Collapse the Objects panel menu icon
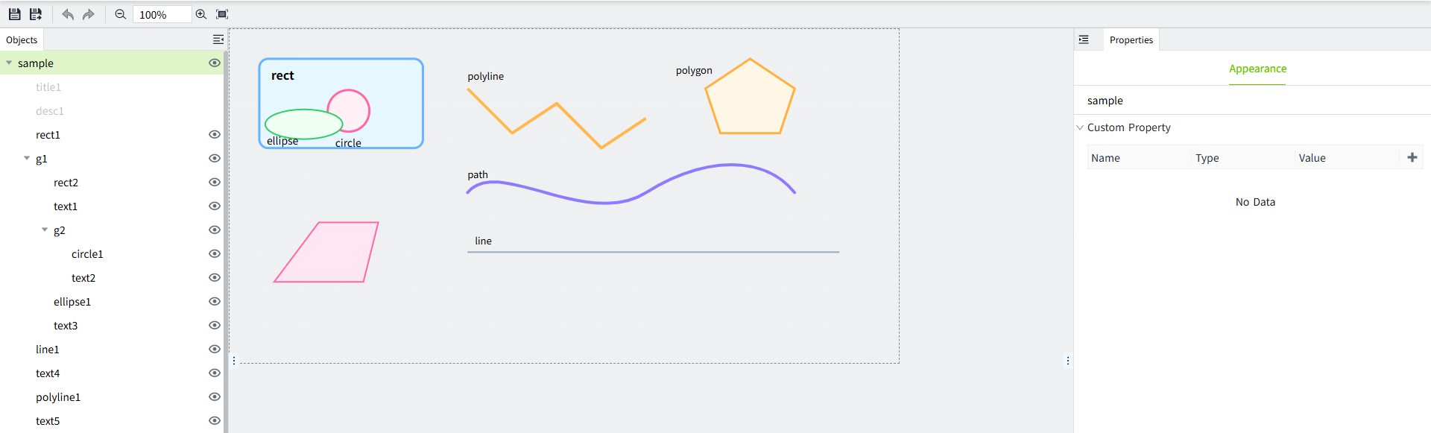Screen dimensions: 1431x433 (218, 39)
